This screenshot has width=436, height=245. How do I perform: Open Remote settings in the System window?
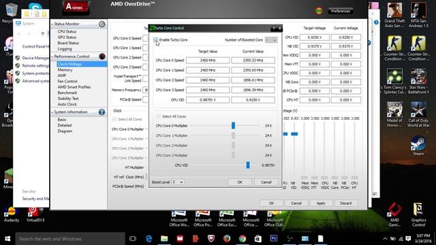(x=35, y=66)
